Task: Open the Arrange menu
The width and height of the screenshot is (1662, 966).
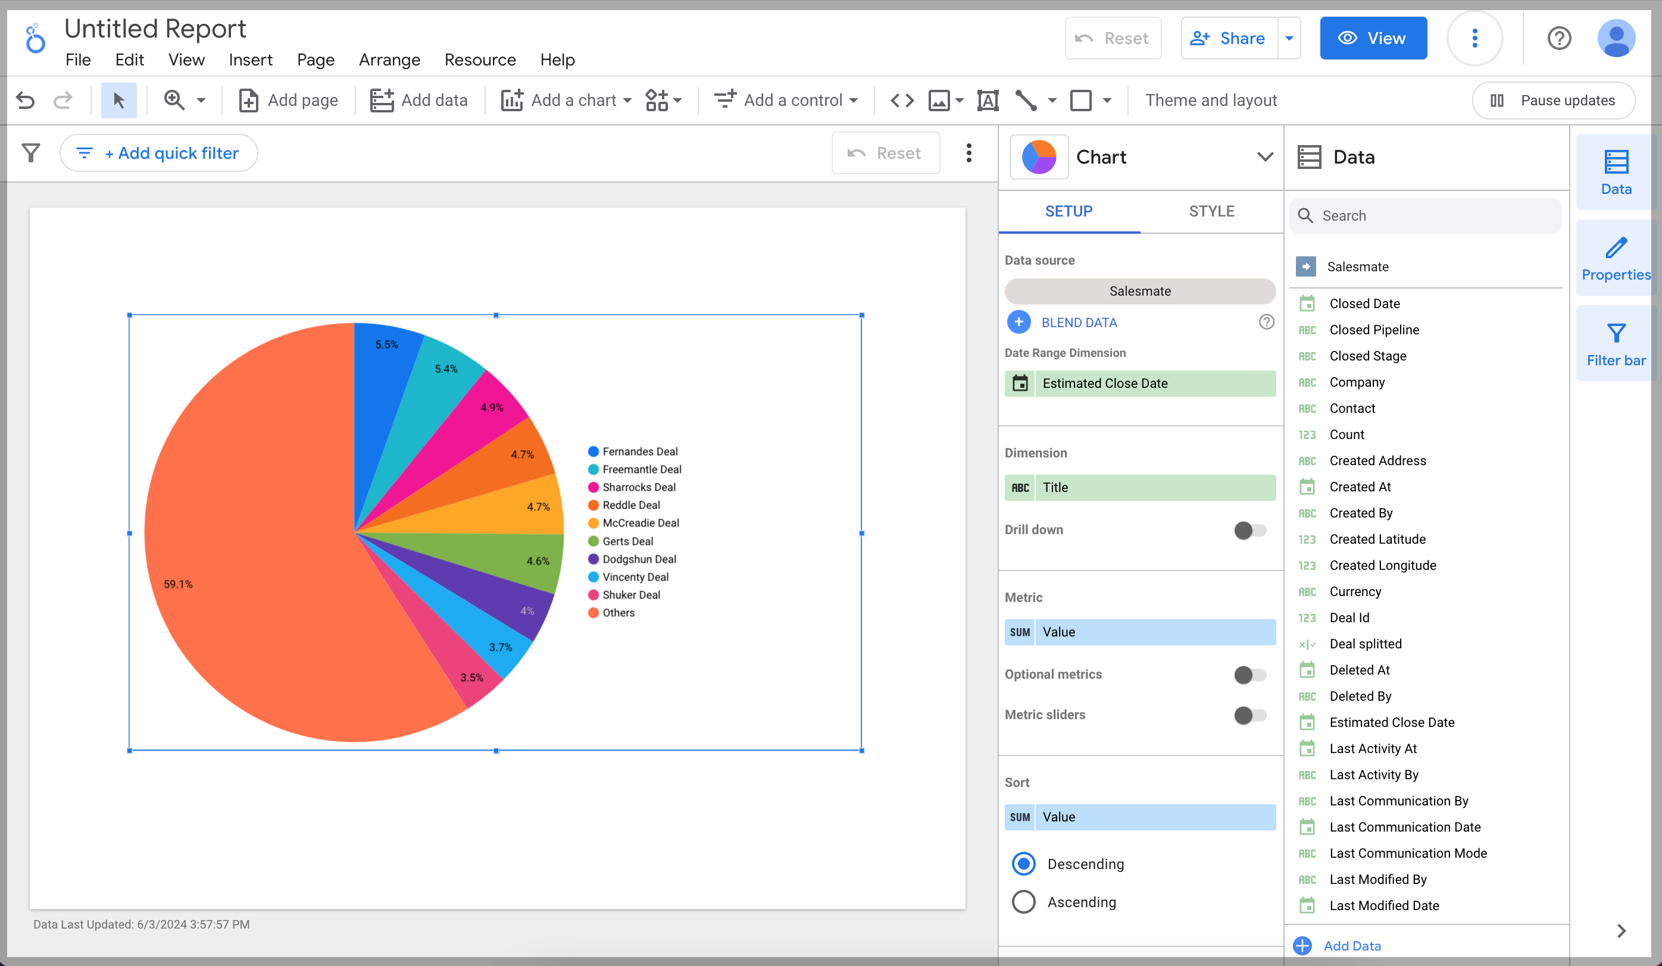Action: 389,60
